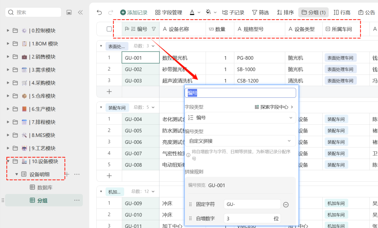This screenshot has width=378, height=228.
Task: Open more options beside 设备明细
Action: coord(77,174)
